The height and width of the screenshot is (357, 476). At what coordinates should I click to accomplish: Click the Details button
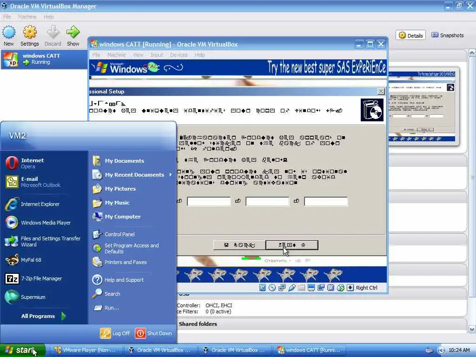point(411,35)
